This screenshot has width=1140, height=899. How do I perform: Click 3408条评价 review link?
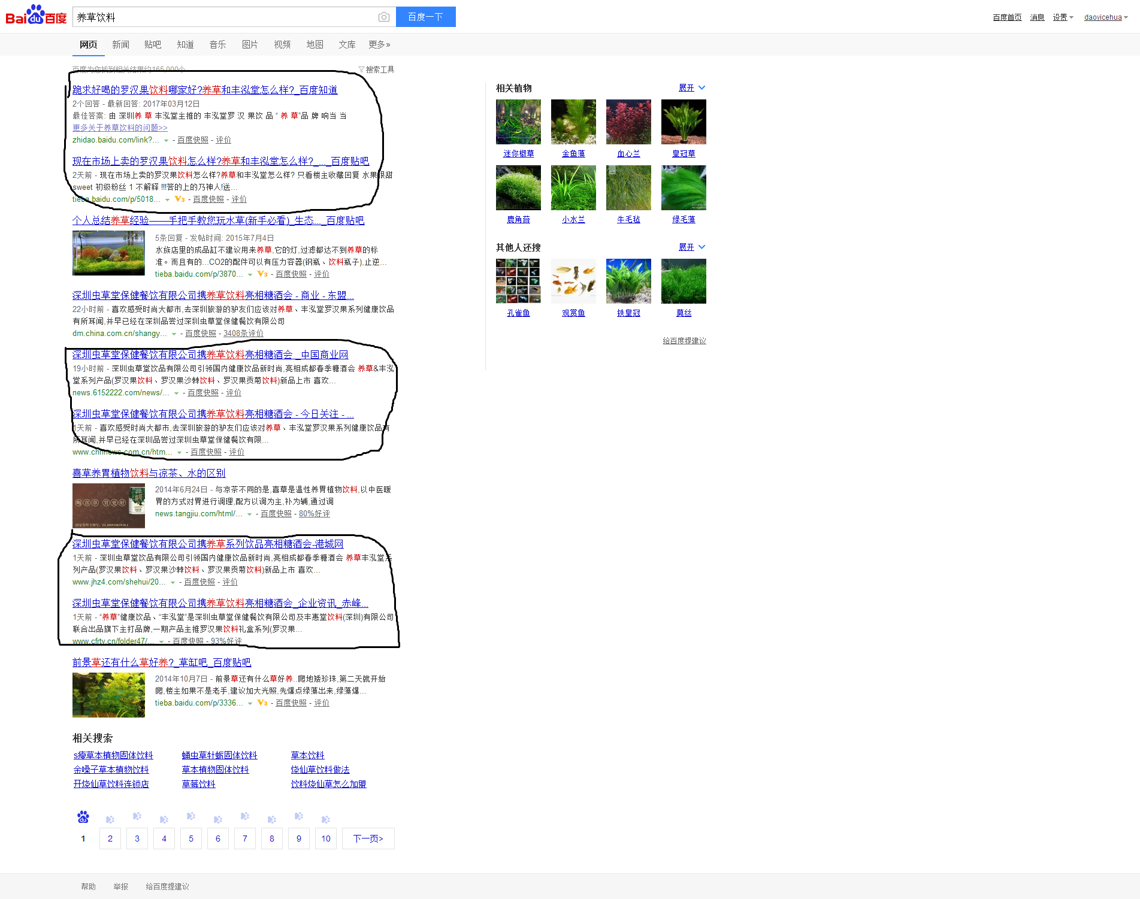[x=243, y=334]
